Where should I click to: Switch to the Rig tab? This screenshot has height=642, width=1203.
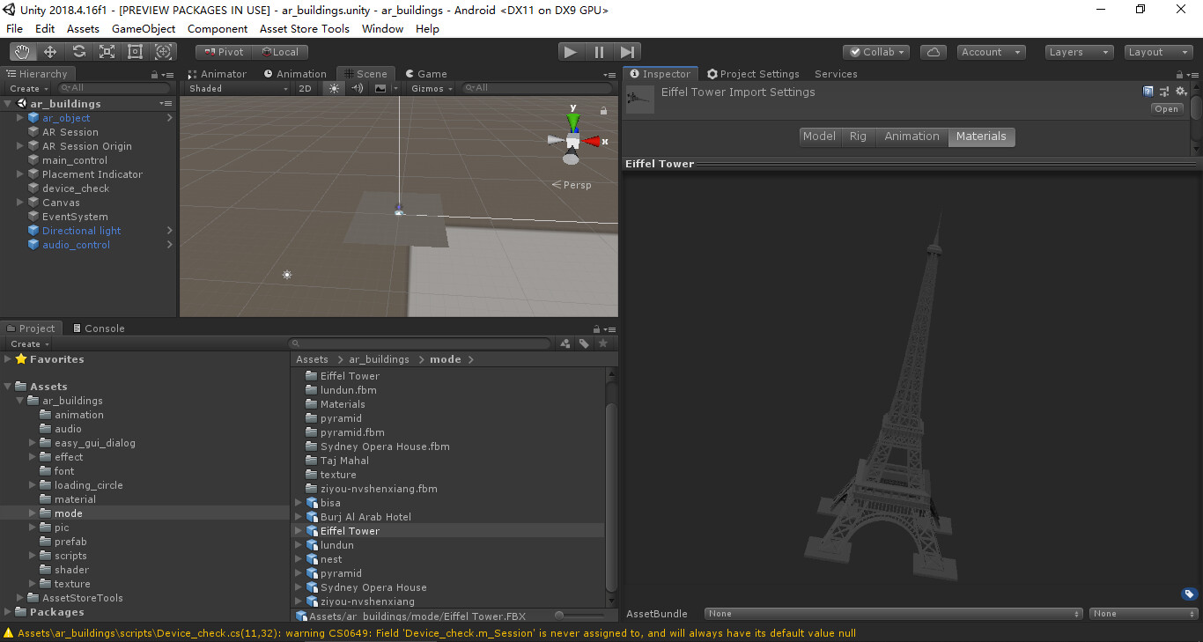858,136
